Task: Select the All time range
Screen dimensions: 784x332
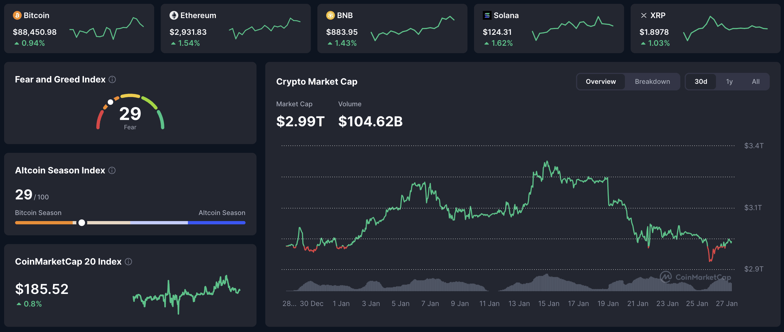Action: 756,81
